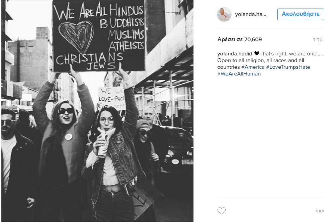Viewport: 332px width, 222px height.
Task: Open the three-dot more options menu
Action: click(x=320, y=211)
